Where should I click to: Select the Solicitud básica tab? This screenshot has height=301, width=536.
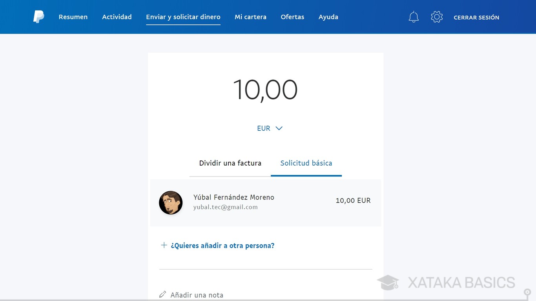pos(306,163)
